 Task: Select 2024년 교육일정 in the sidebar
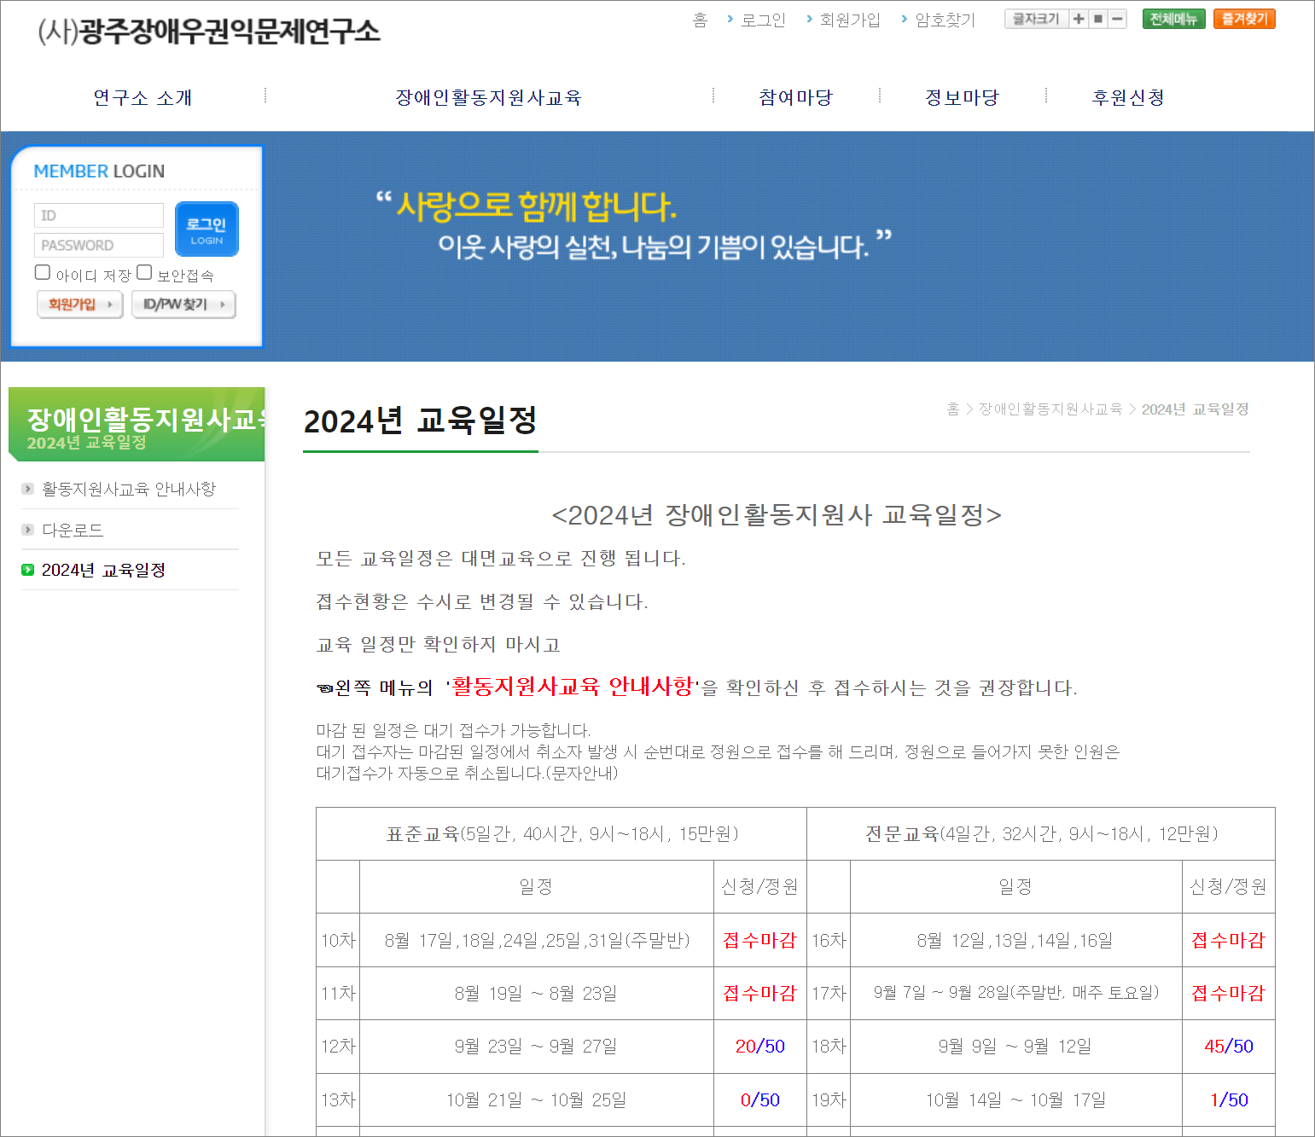pyautogui.click(x=104, y=570)
